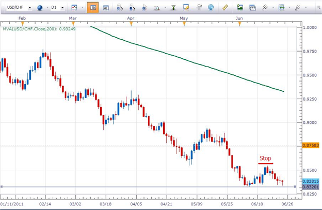
Task: Click the globe clock icon
Action: 211,8
